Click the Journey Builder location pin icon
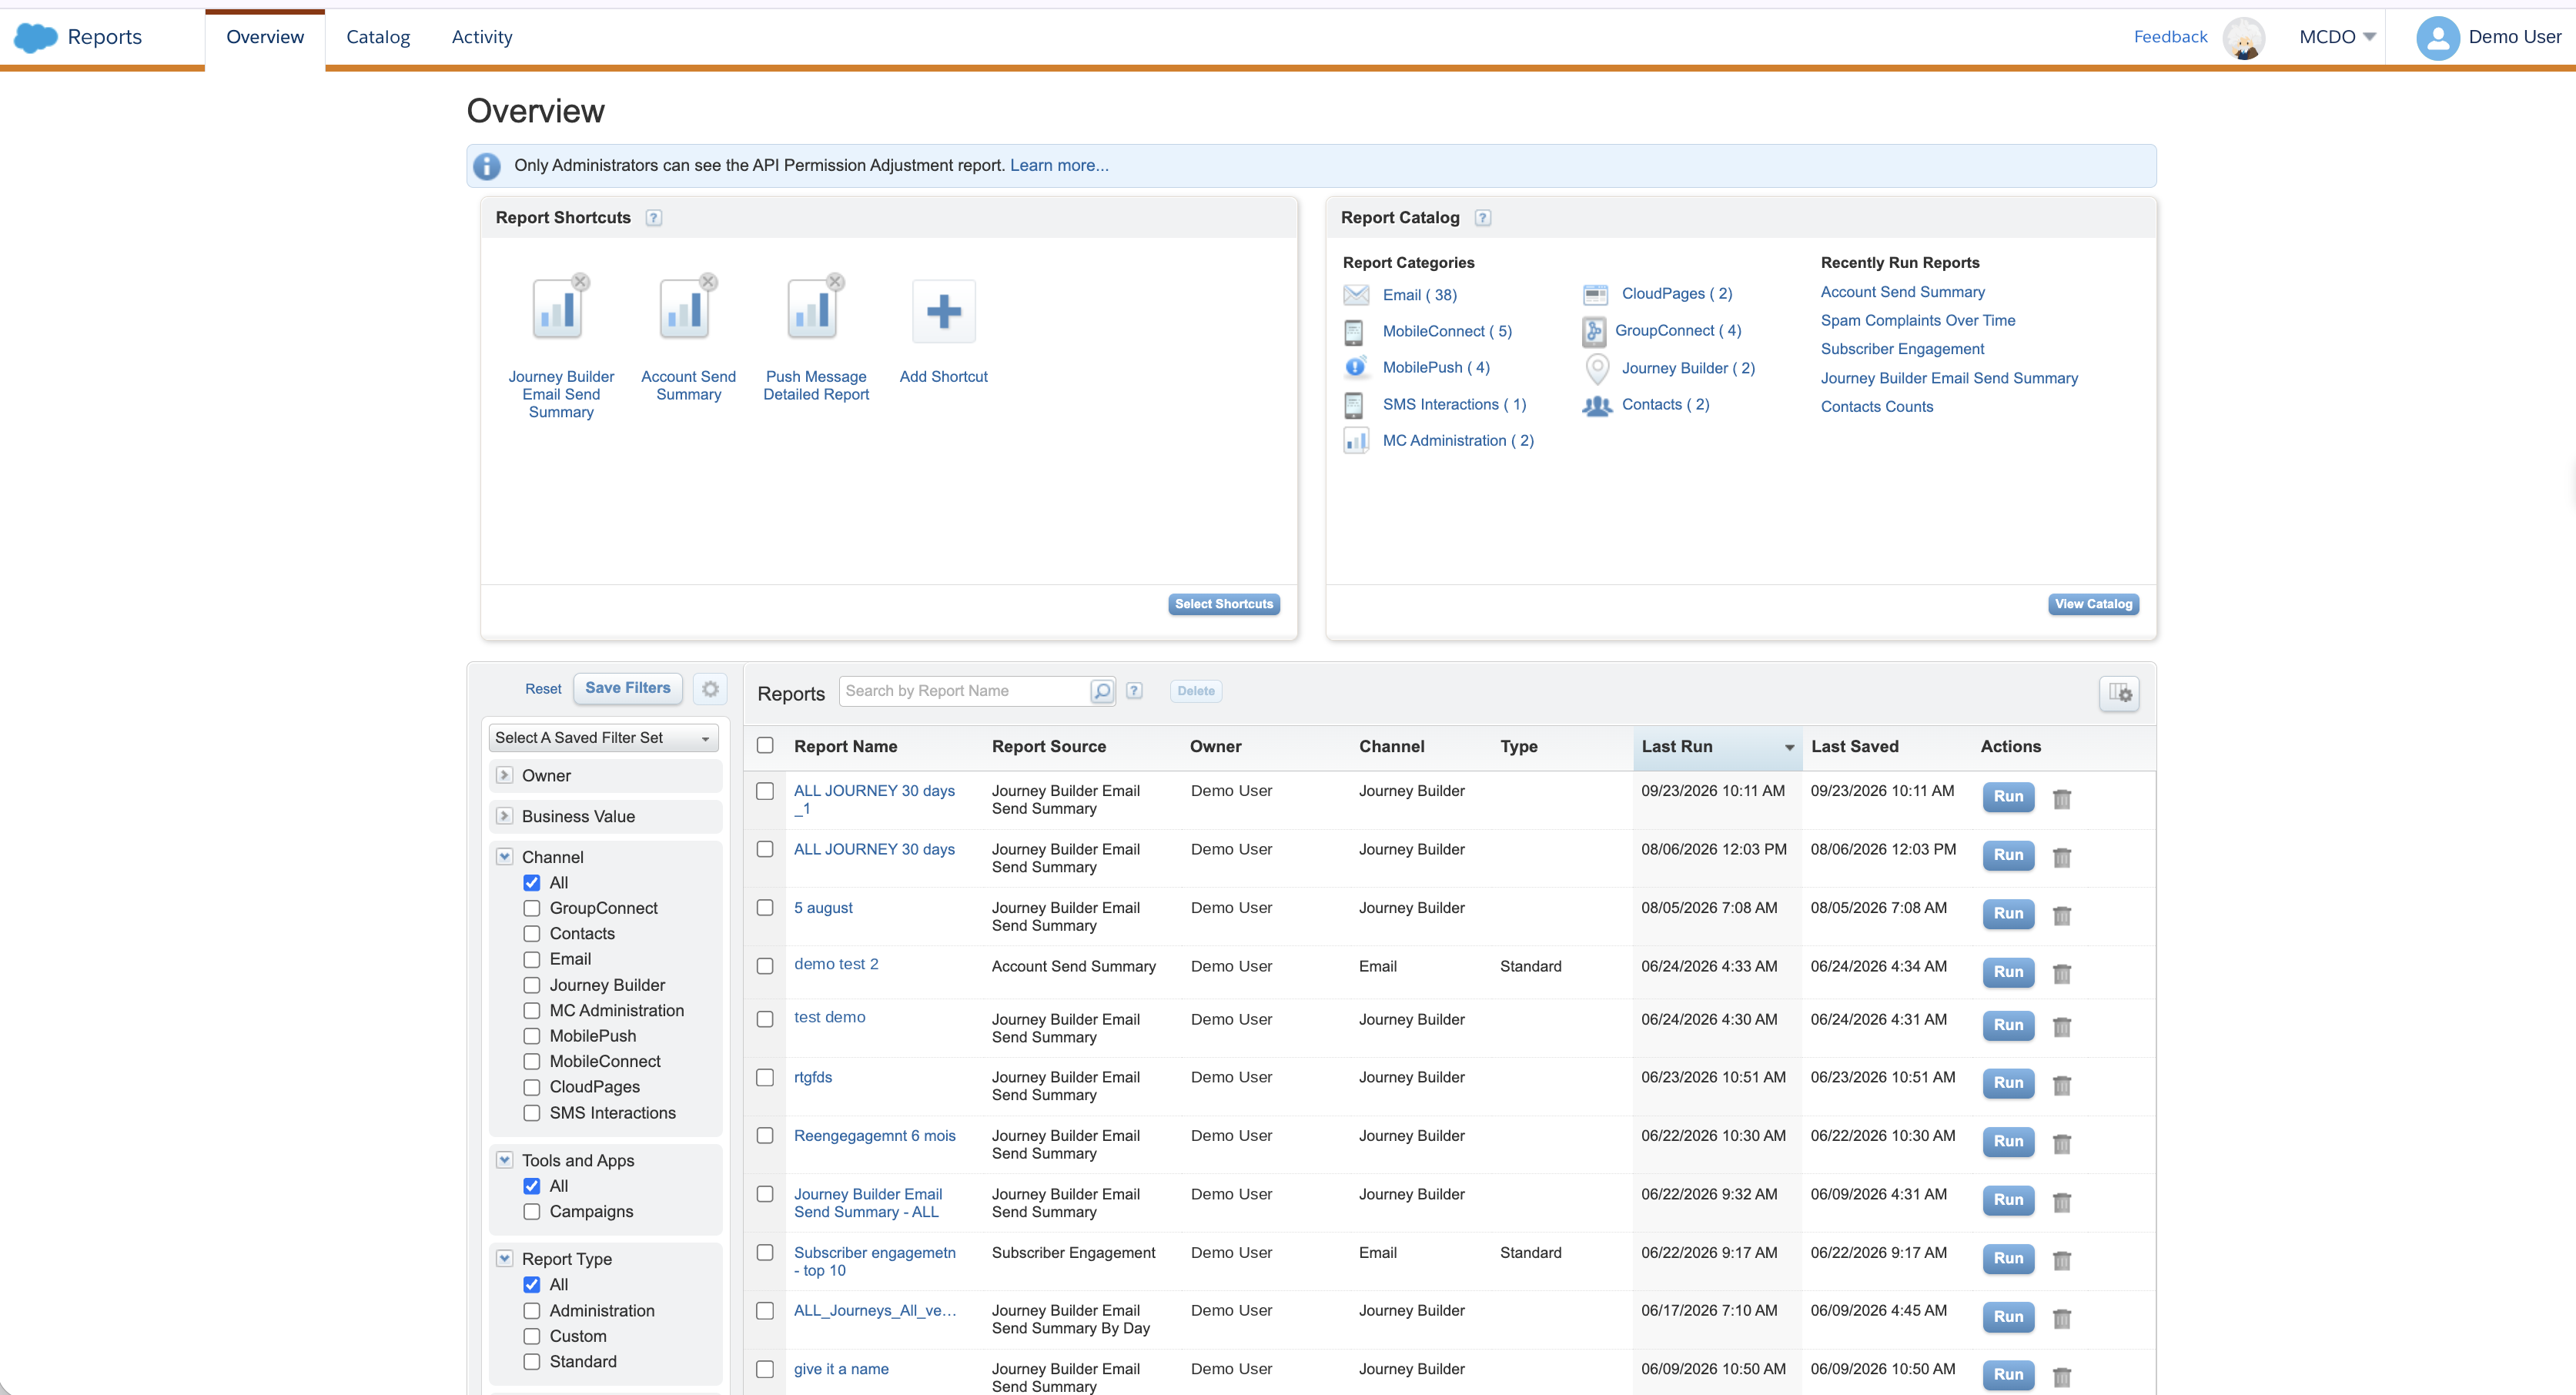Image resolution: width=2576 pixels, height=1395 pixels. coord(1597,369)
